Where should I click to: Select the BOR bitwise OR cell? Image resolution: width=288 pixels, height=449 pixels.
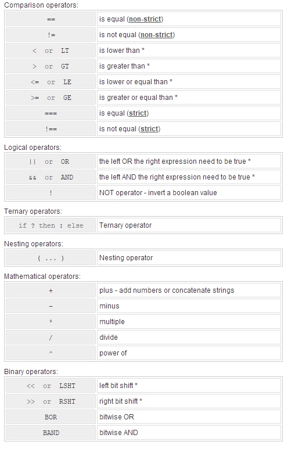pyautogui.click(x=51, y=417)
